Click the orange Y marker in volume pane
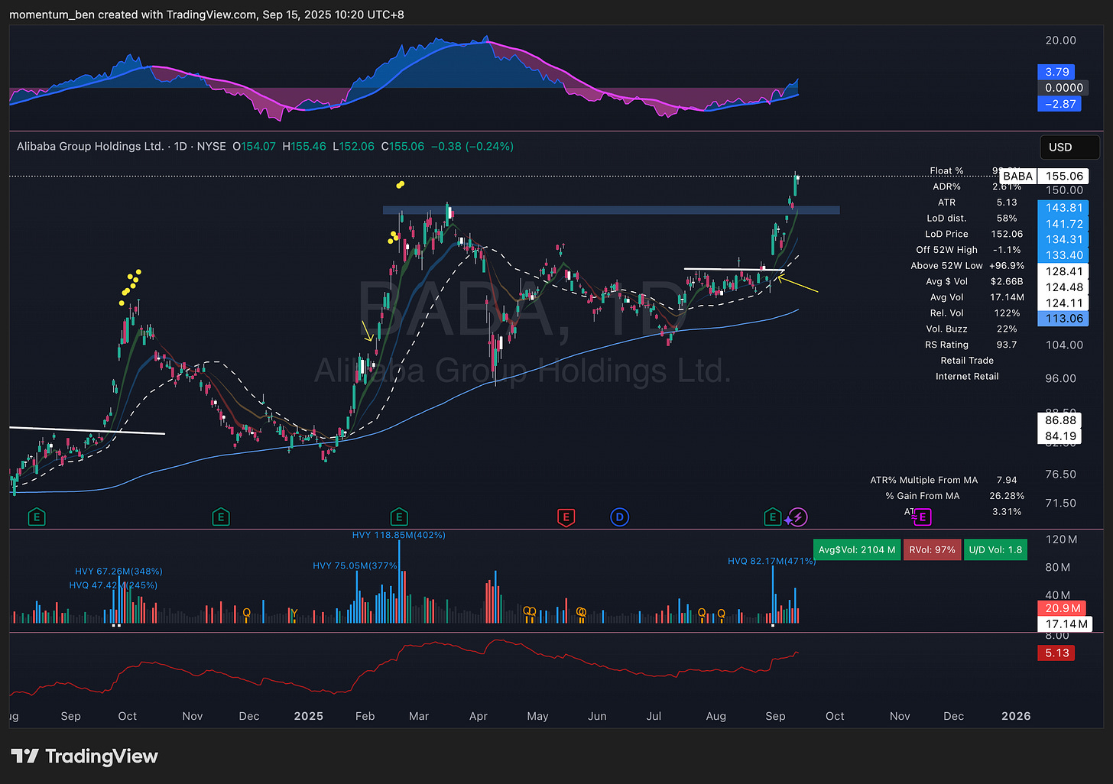The height and width of the screenshot is (784, 1113). point(294,613)
